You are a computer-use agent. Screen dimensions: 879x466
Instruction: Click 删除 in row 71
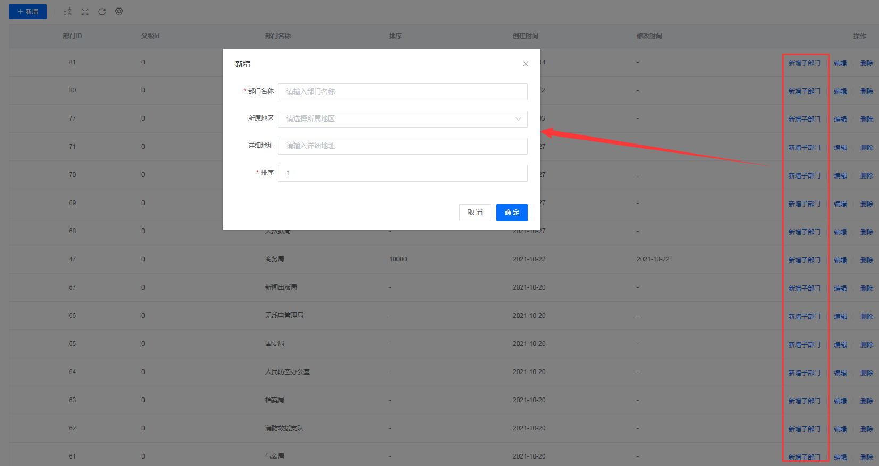867,148
